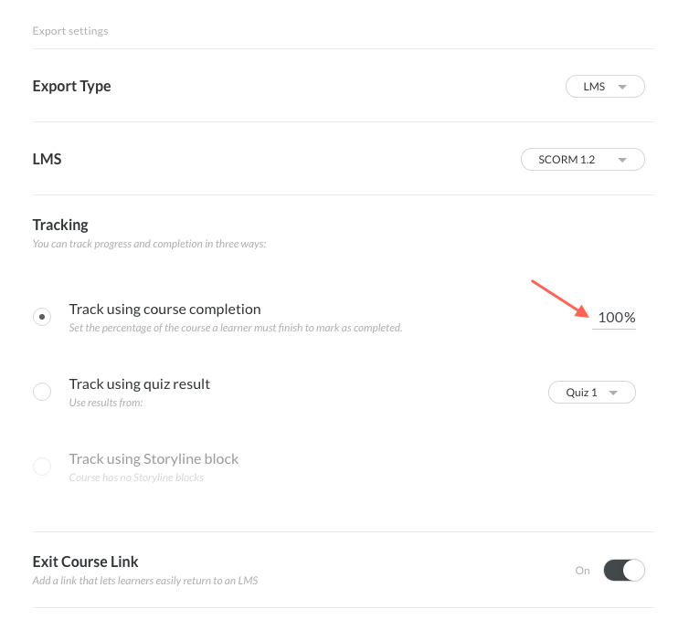This screenshot has height=630, width=689.
Task: Click the "Track using Storyline block" label
Action: 154,458
